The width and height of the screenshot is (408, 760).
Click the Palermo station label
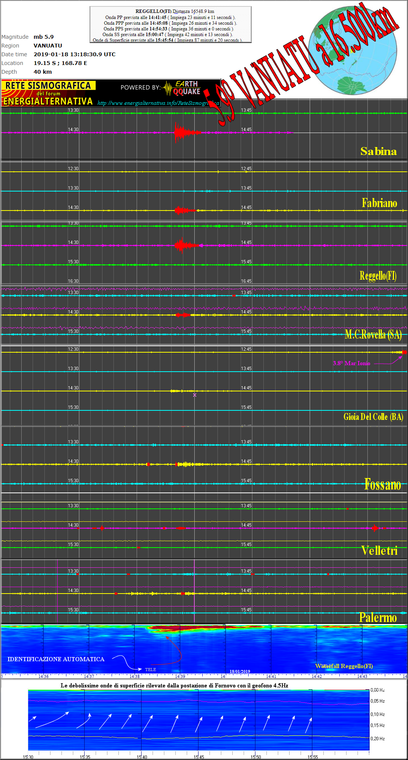(378, 617)
